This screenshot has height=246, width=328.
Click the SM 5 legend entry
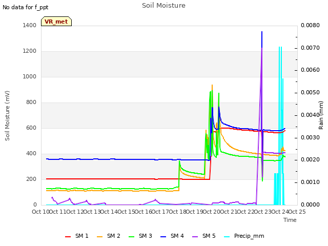(x=204, y=236)
